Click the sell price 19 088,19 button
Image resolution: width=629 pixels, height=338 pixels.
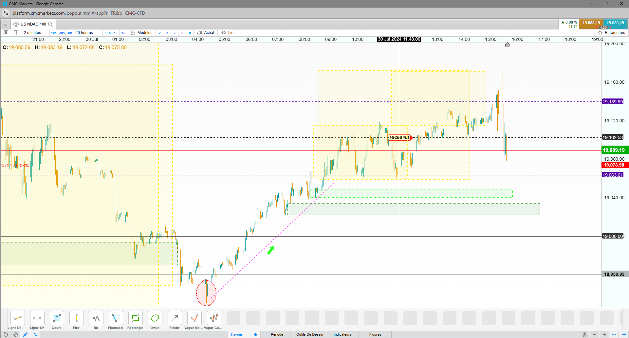pyautogui.click(x=591, y=24)
